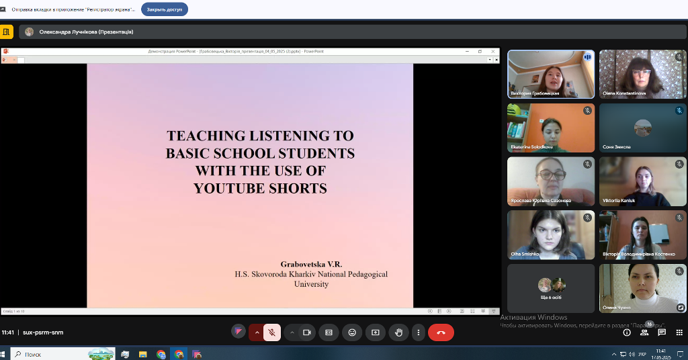Click the meeting code sux-psrm-snm
The image size is (688, 360).
point(43,332)
